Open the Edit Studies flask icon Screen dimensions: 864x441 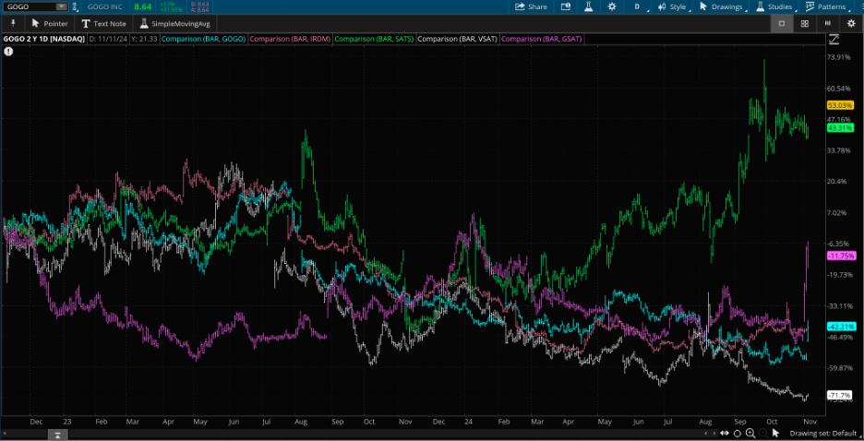click(x=585, y=6)
